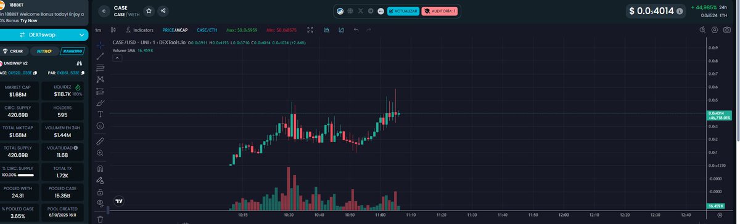Show volatility info icon
This screenshot has width=740, height=224.
[x=76, y=148]
